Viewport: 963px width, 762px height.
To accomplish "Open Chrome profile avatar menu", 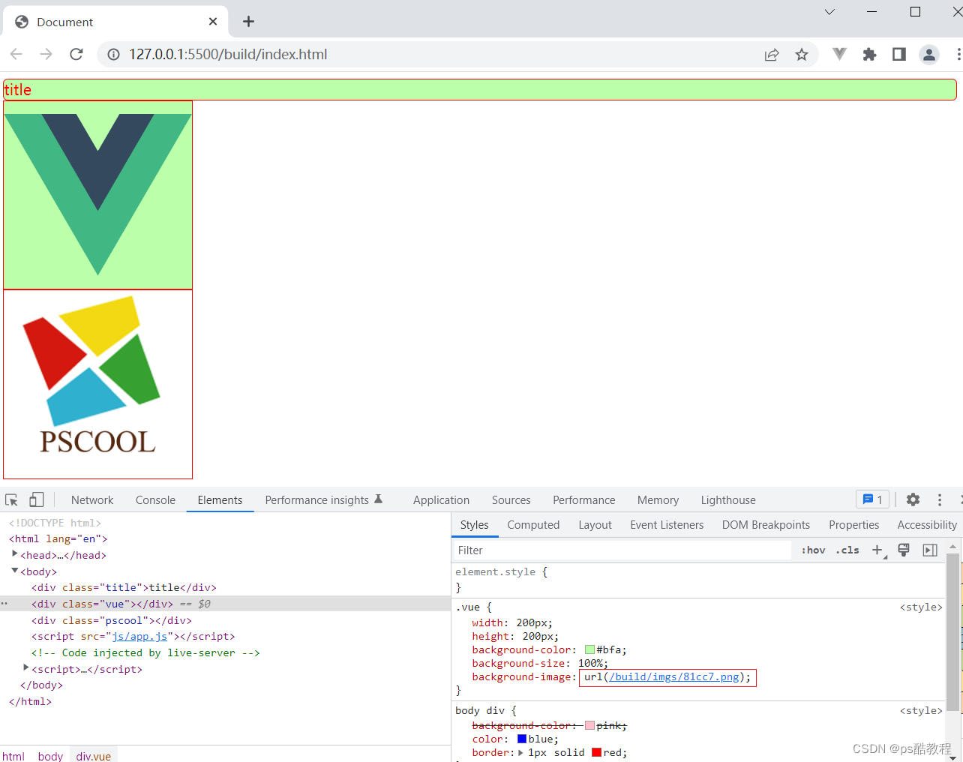I will 929,54.
